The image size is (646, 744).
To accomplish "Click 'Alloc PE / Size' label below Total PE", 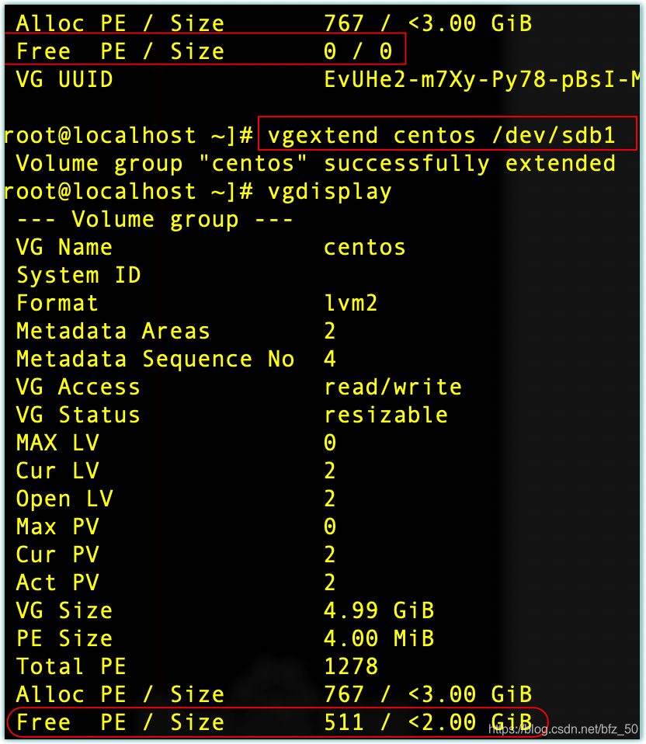I will click(x=120, y=695).
